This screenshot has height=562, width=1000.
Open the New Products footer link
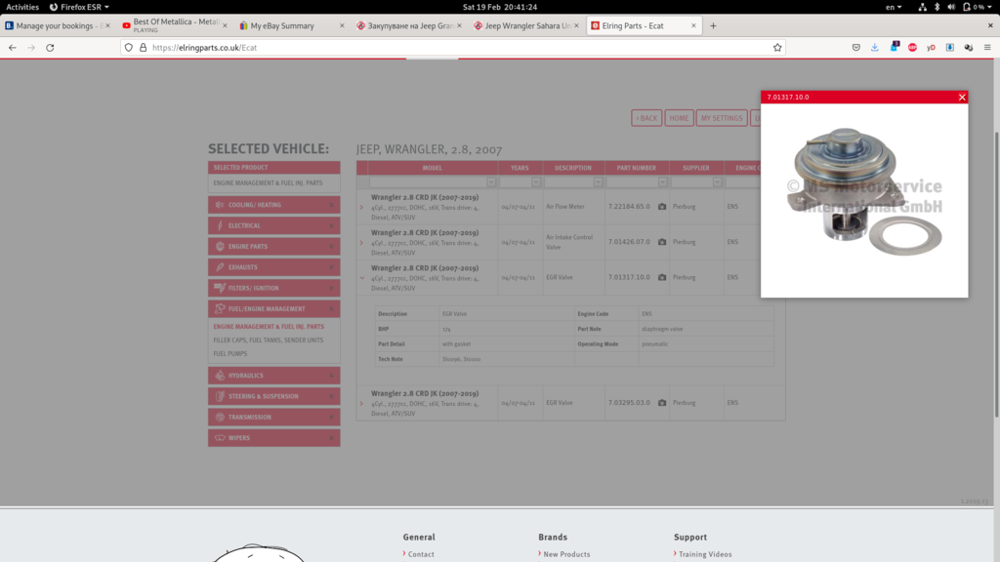[566, 554]
